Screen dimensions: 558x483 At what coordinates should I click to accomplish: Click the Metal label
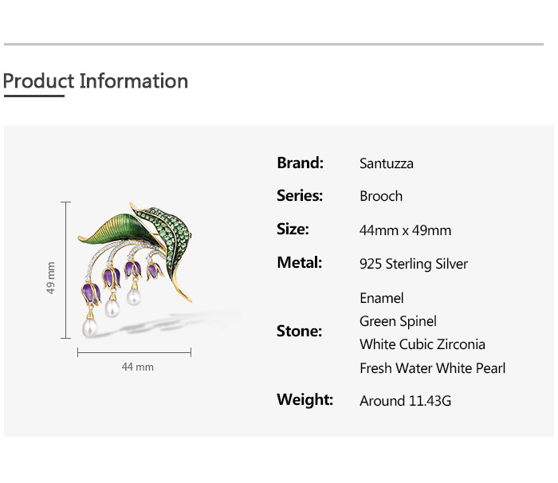(299, 262)
